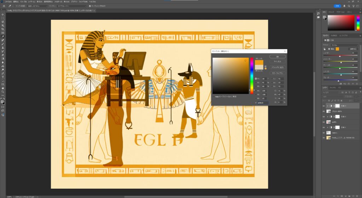
Task: Hide the topmost layer using its eye icon
Action: (324, 106)
